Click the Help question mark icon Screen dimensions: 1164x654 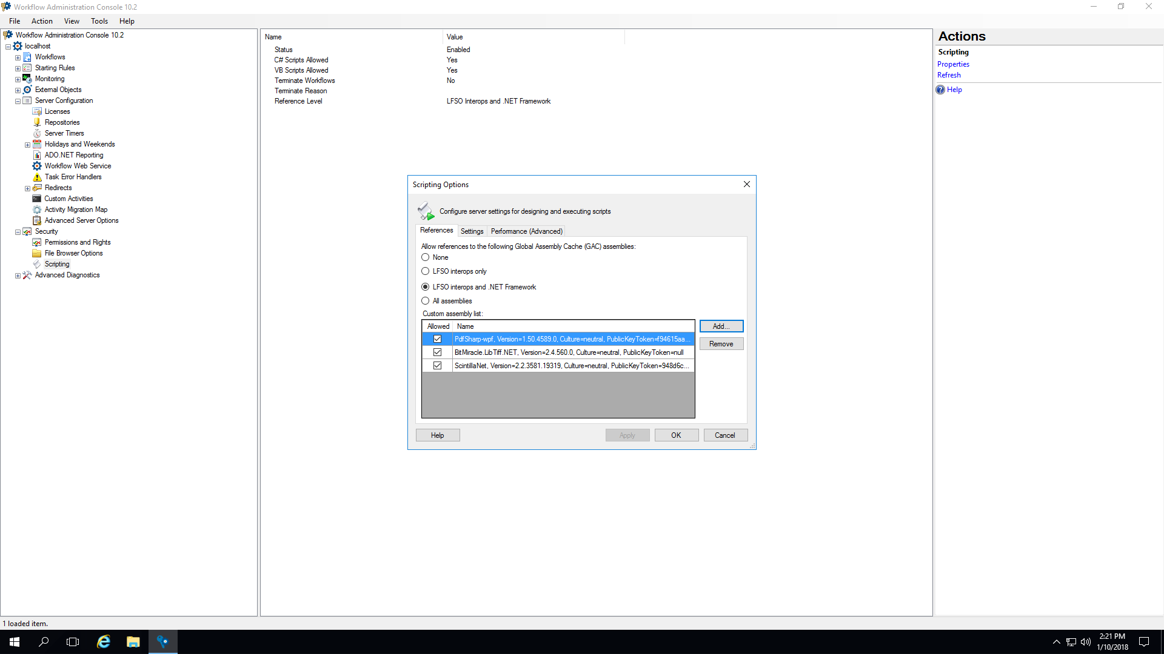[940, 90]
